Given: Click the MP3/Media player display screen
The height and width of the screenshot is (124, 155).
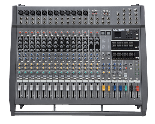Looking at the screenshot, I should (x=118, y=35).
